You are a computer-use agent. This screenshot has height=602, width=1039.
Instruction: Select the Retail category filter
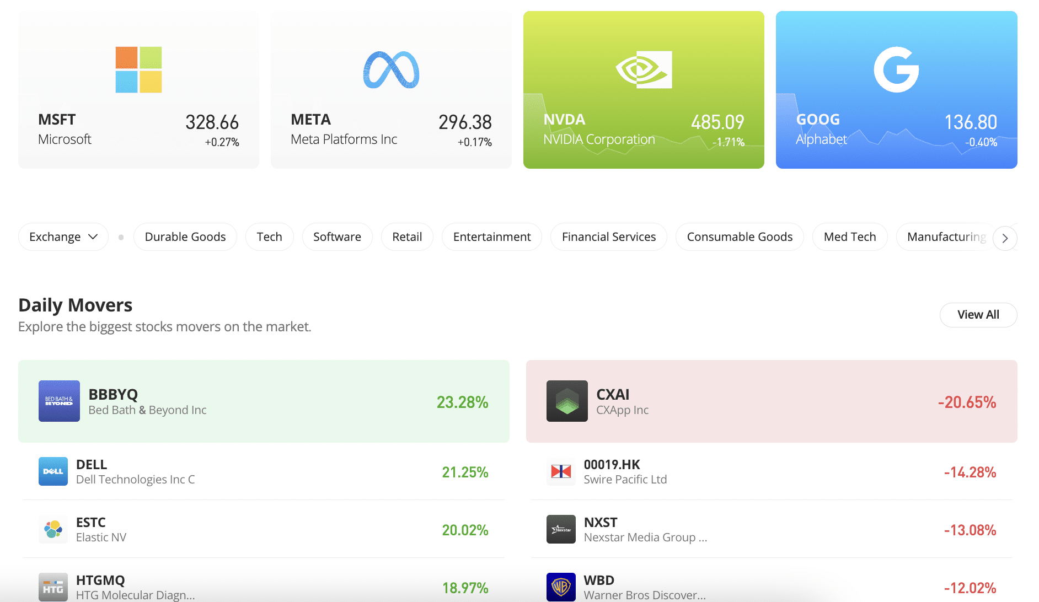coord(407,237)
